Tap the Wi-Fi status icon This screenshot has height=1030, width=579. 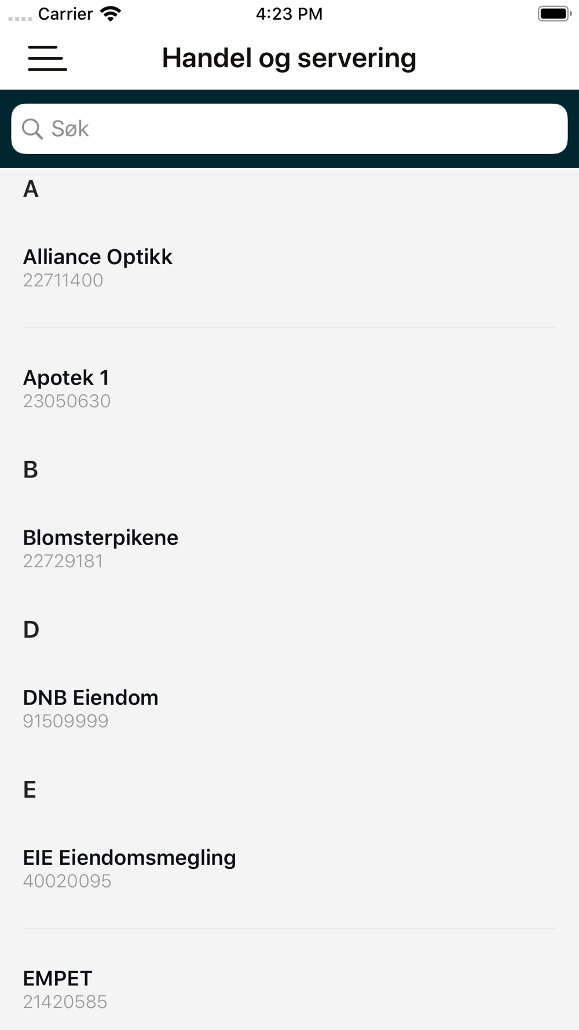pos(110,14)
